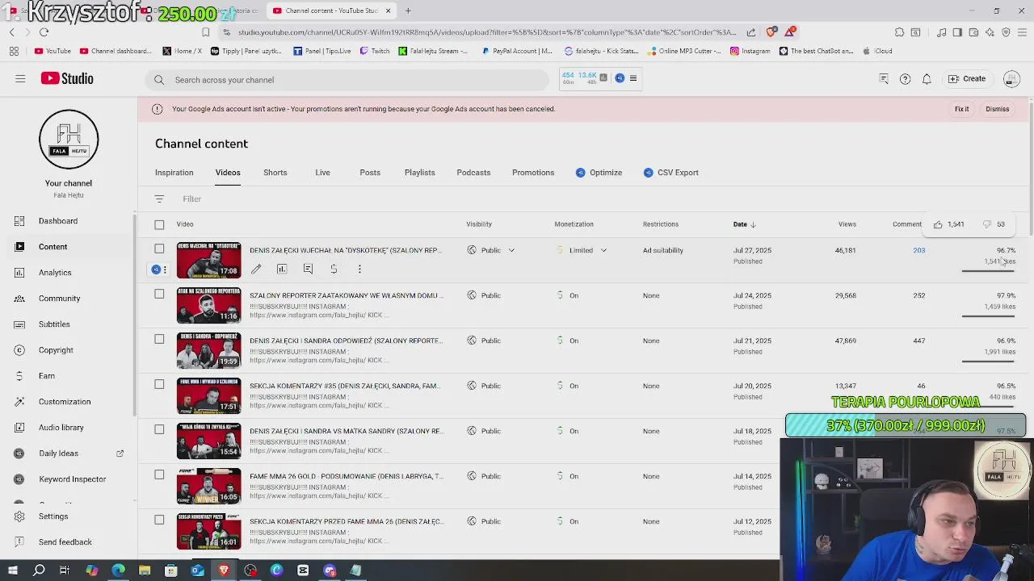Switch to the Posts tab
Viewport: 1034px width, 581px height.
click(x=370, y=173)
